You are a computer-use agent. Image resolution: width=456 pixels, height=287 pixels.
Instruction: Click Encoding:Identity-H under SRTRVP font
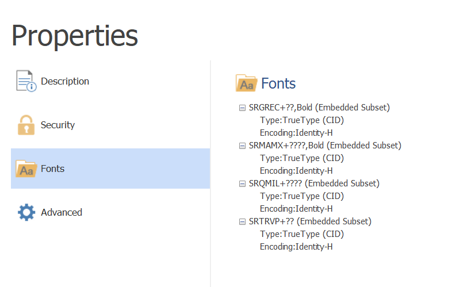[296, 247]
